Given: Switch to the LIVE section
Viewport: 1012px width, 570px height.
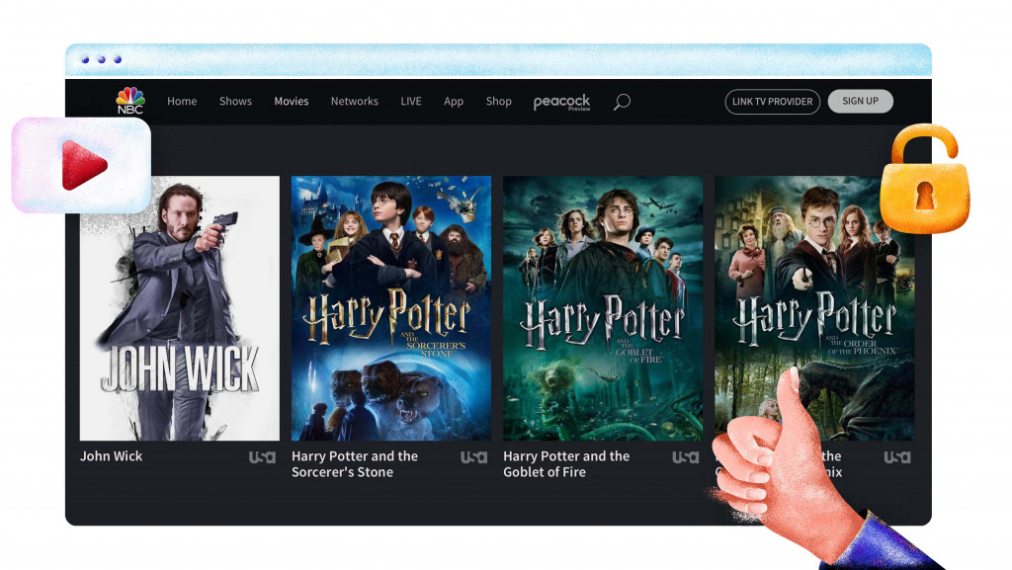Looking at the screenshot, I should pyautogui.click(x=411, y=101).
